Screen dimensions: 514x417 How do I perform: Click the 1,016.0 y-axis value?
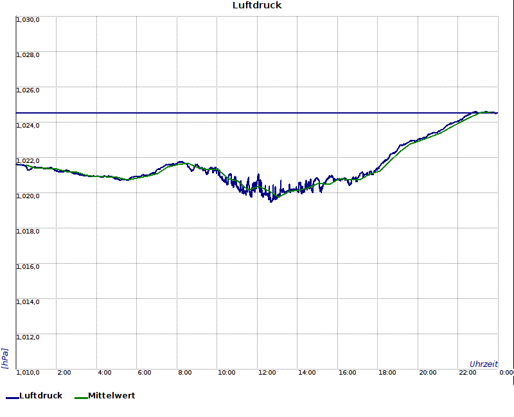pos(28,267)
